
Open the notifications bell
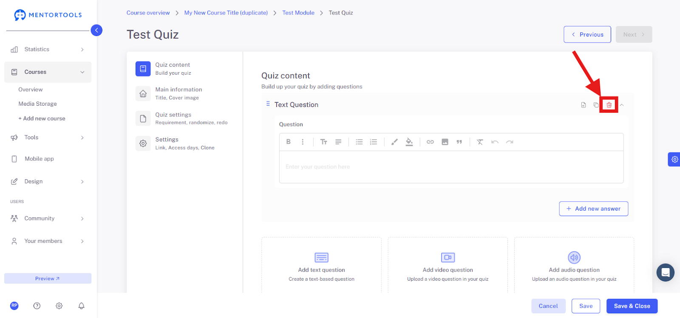82,306
